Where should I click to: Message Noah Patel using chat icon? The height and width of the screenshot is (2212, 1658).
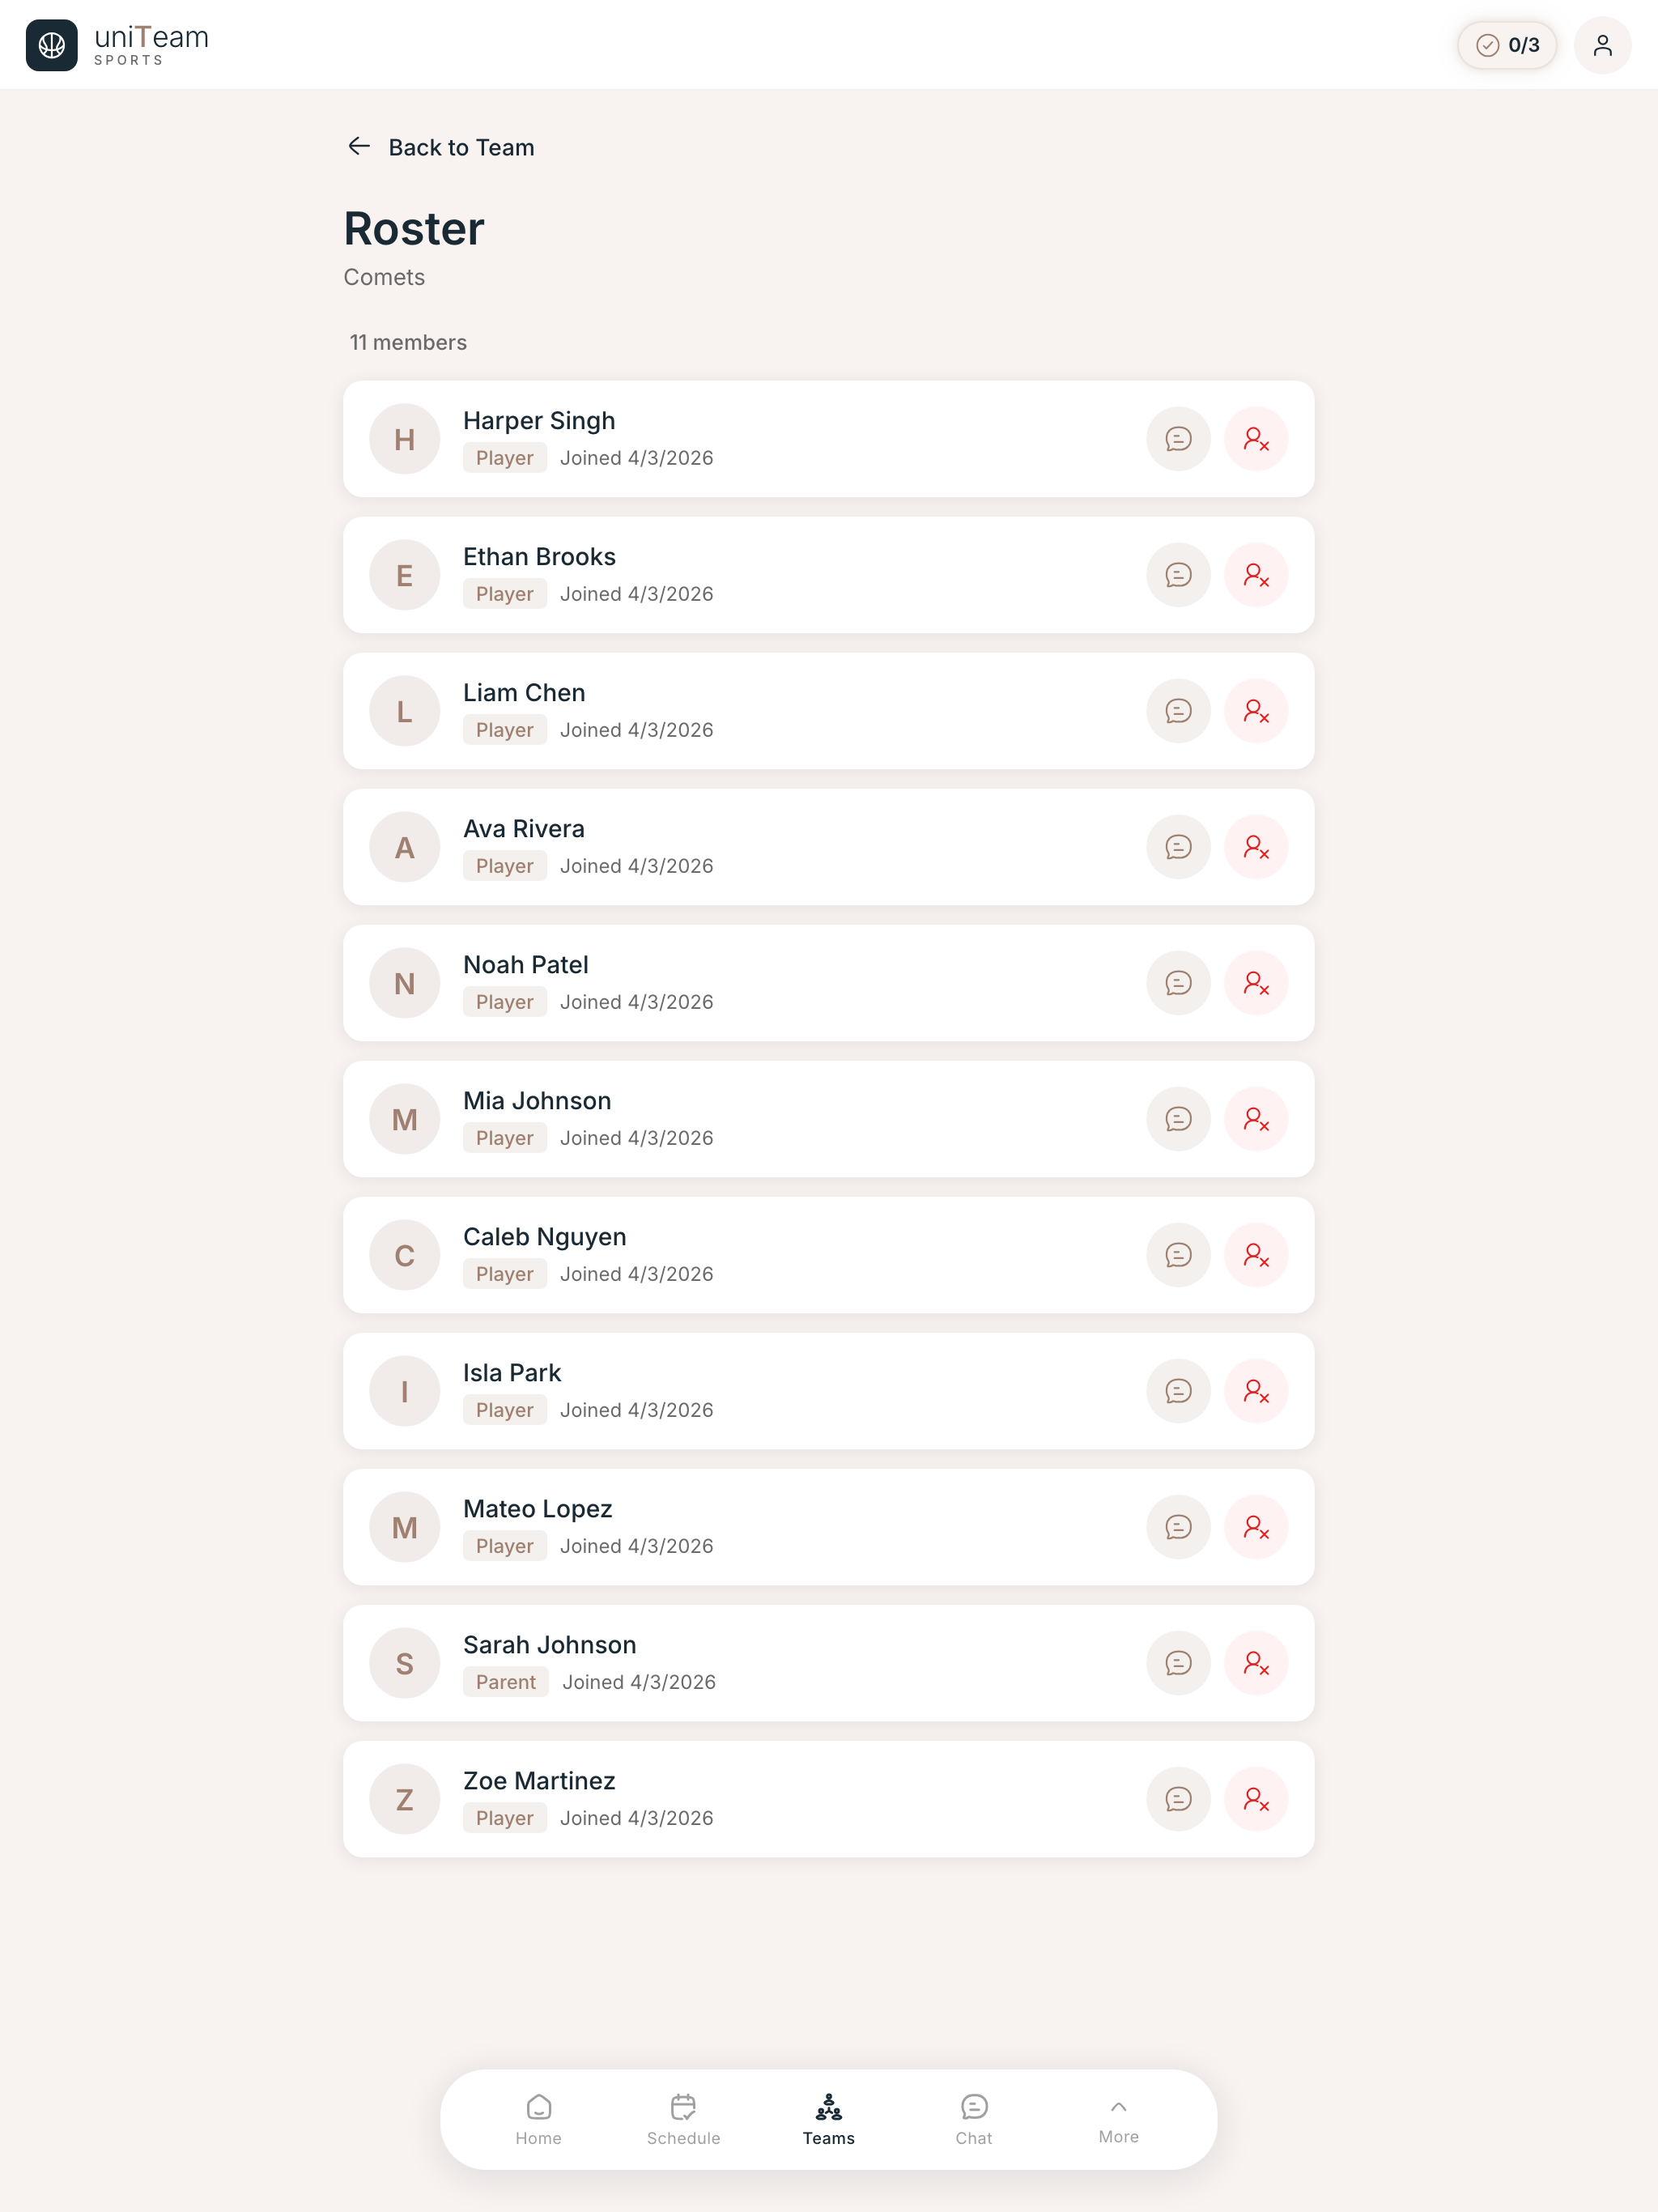point(1178,983)
